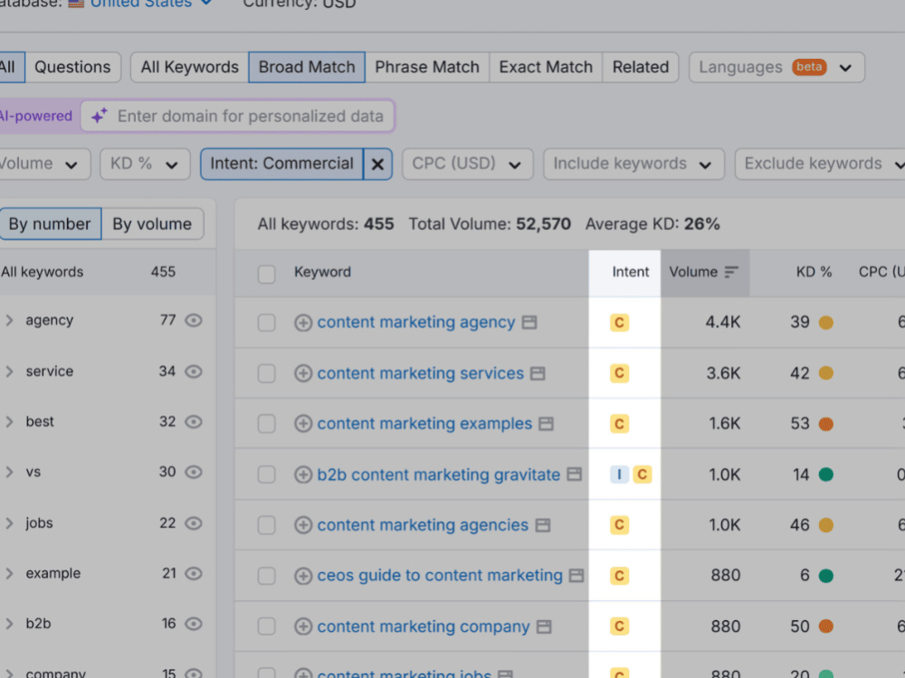Select the Broad Match tab
Viewport: 905px width, 678px height.
pos(307,67)
